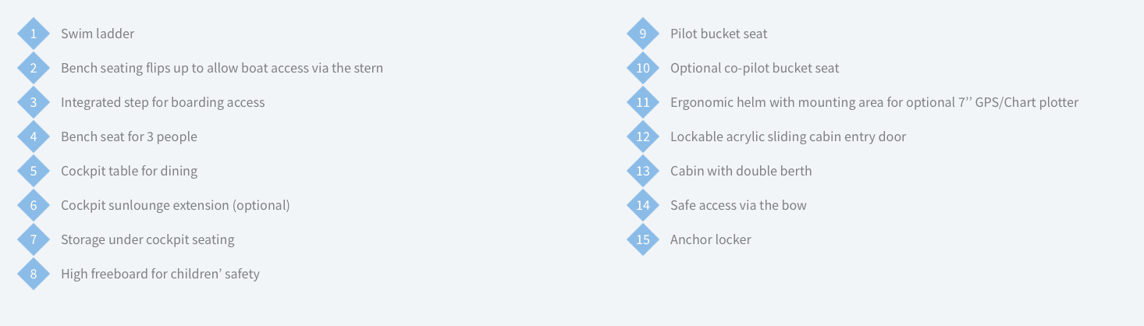
Task: Select the diamond marker numbered 11
Action: tap(643, 102)
